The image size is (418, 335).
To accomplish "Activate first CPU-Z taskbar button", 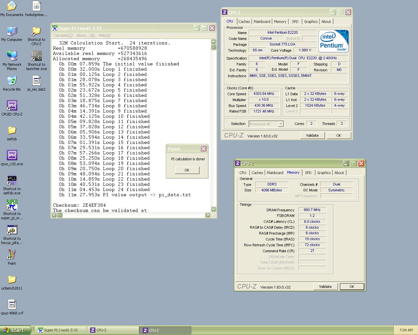I will pyautogui.click(x=113, y=330).
